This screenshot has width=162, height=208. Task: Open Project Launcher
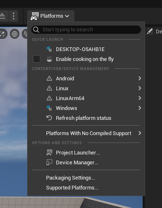click(86, 152)
